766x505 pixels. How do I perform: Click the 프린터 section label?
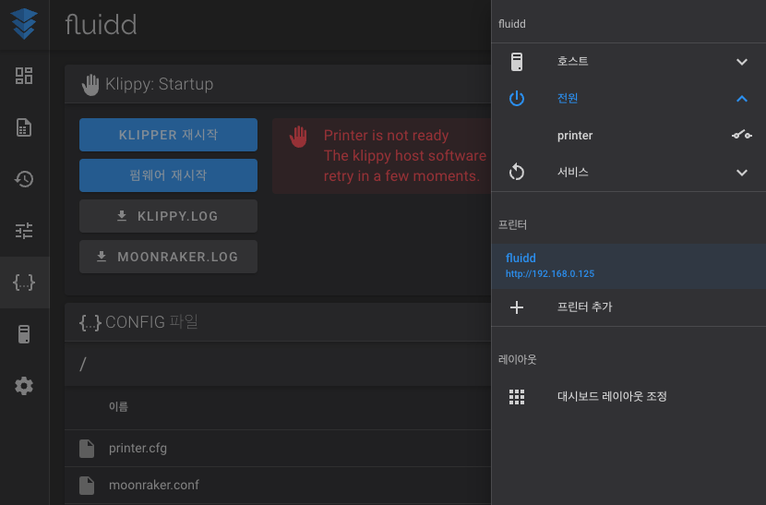[512, 225]
